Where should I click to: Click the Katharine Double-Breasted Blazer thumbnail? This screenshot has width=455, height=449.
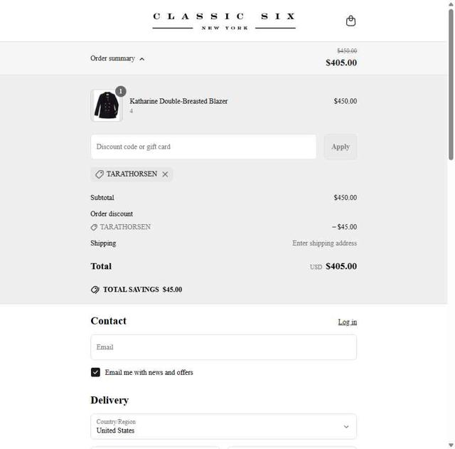tap(107, 106)
